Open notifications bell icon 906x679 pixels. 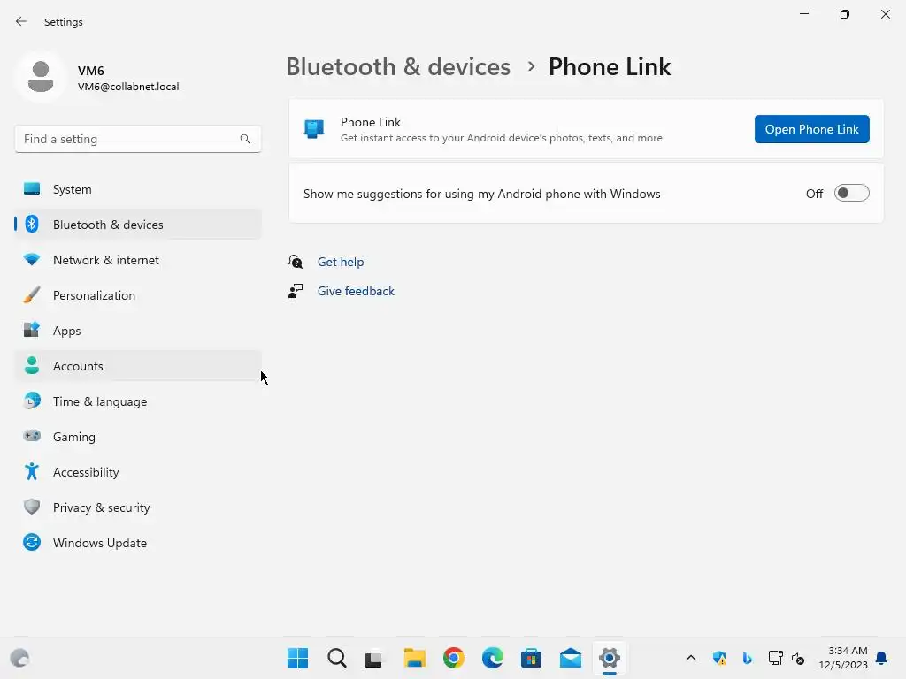click(881, 658)
